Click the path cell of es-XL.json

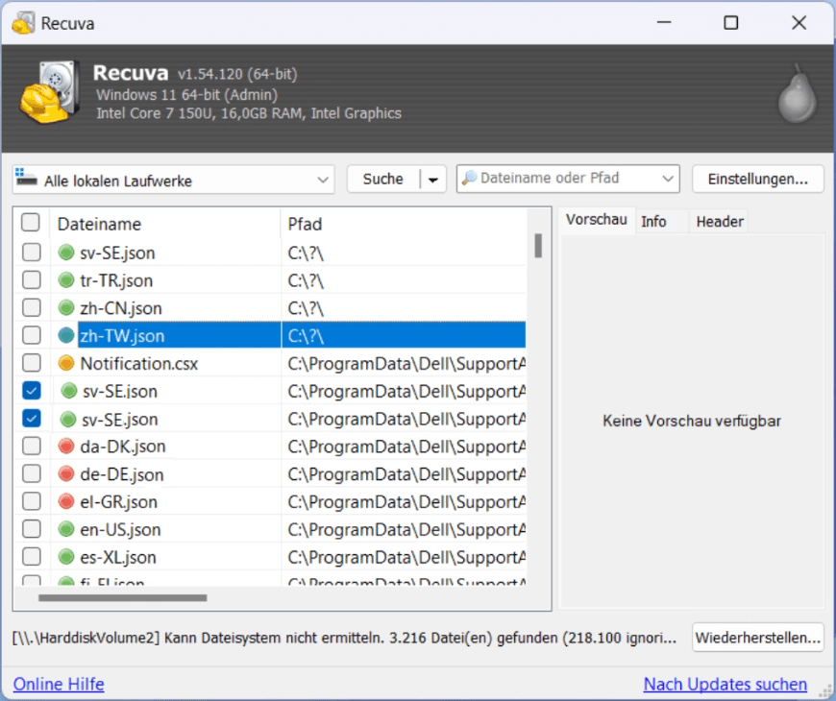click(x=404, y=557)
